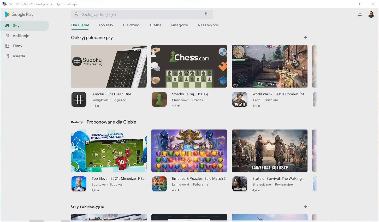Click the Gry rekreacyjne heading
Image resolution: width=379 pixels, height=222 pixels.
pyautogui.click(x=88, y=206)
